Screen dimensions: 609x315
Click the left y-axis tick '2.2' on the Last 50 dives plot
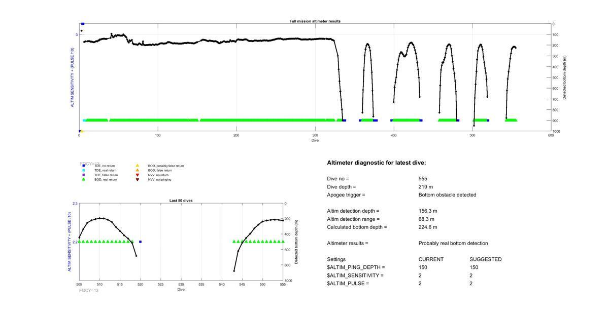[75, 242]
